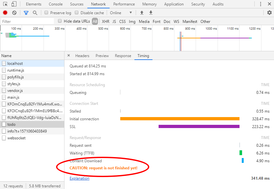Enable the Disable cache option
This screenshot has width=274, height=189.
click(x=76, y=13)
